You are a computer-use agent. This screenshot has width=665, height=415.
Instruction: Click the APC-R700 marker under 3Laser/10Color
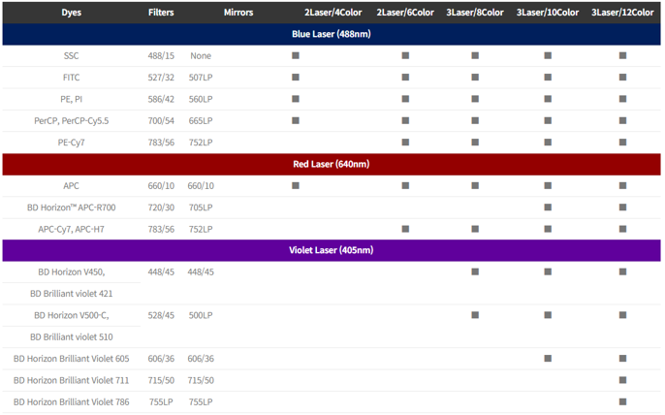[548, 207]
